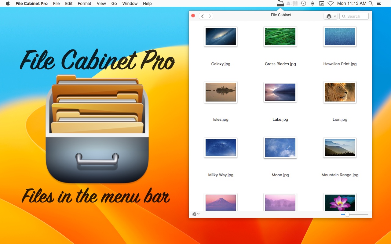Select the Isles.jpg thumbnail
The height and width of the screenshot is (244, 391).
click(221, 92)
